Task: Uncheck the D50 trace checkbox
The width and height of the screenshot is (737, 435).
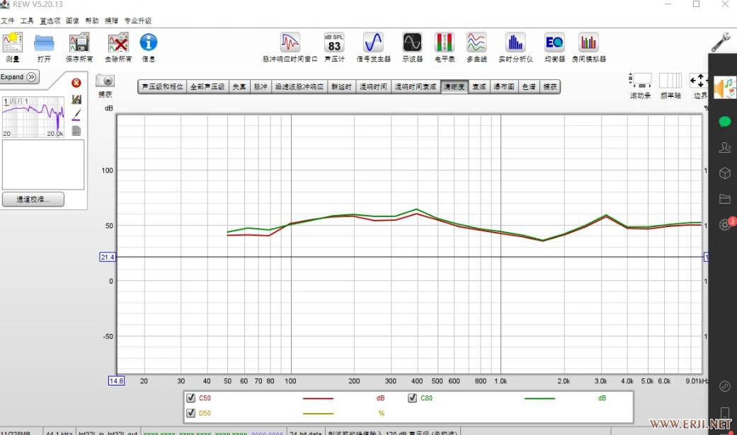Action: click(191, 413)
